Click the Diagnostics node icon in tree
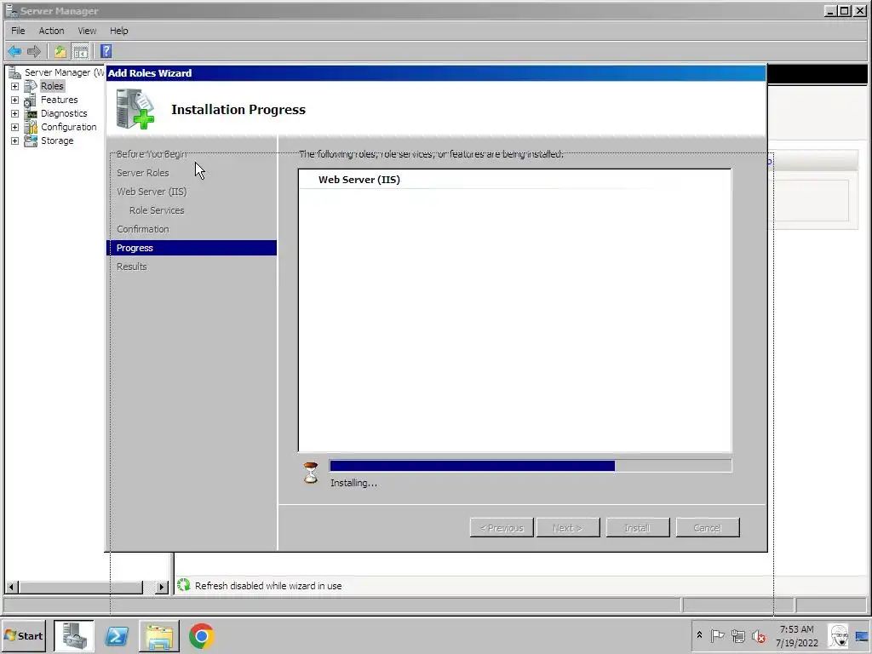The height and width of the screenshot is (654, 872). (31, 113)
